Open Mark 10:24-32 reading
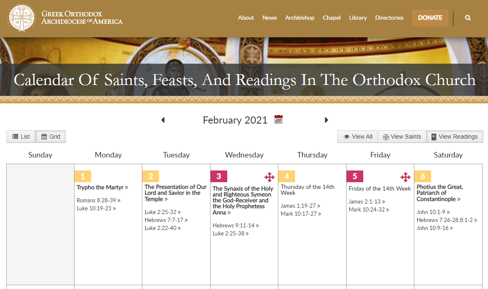Viewport: 488px width, 289px height. (x=369, y=209)
